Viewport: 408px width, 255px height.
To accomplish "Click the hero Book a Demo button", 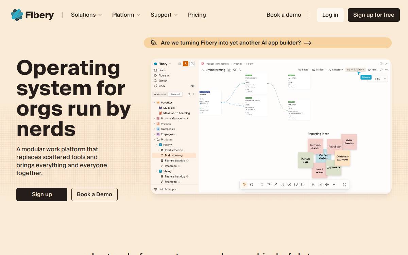I will coord(95,194).
